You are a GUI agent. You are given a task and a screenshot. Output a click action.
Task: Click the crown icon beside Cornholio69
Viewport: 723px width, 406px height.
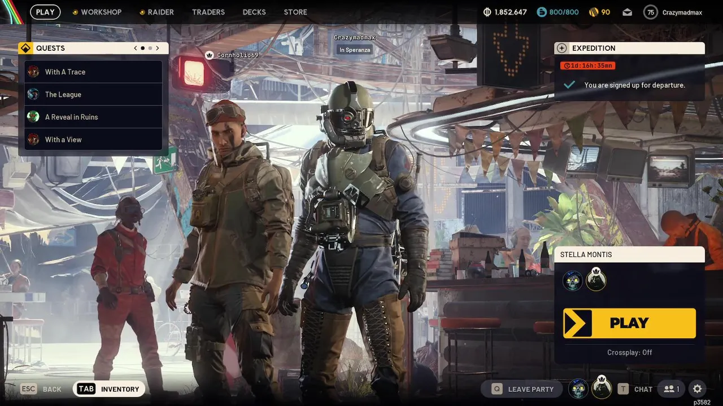tap(210, 55)
